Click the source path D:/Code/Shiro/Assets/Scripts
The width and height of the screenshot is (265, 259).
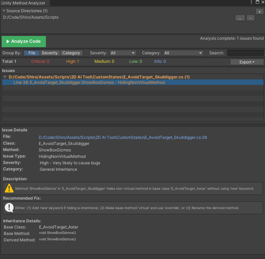[x=31, y=17]
